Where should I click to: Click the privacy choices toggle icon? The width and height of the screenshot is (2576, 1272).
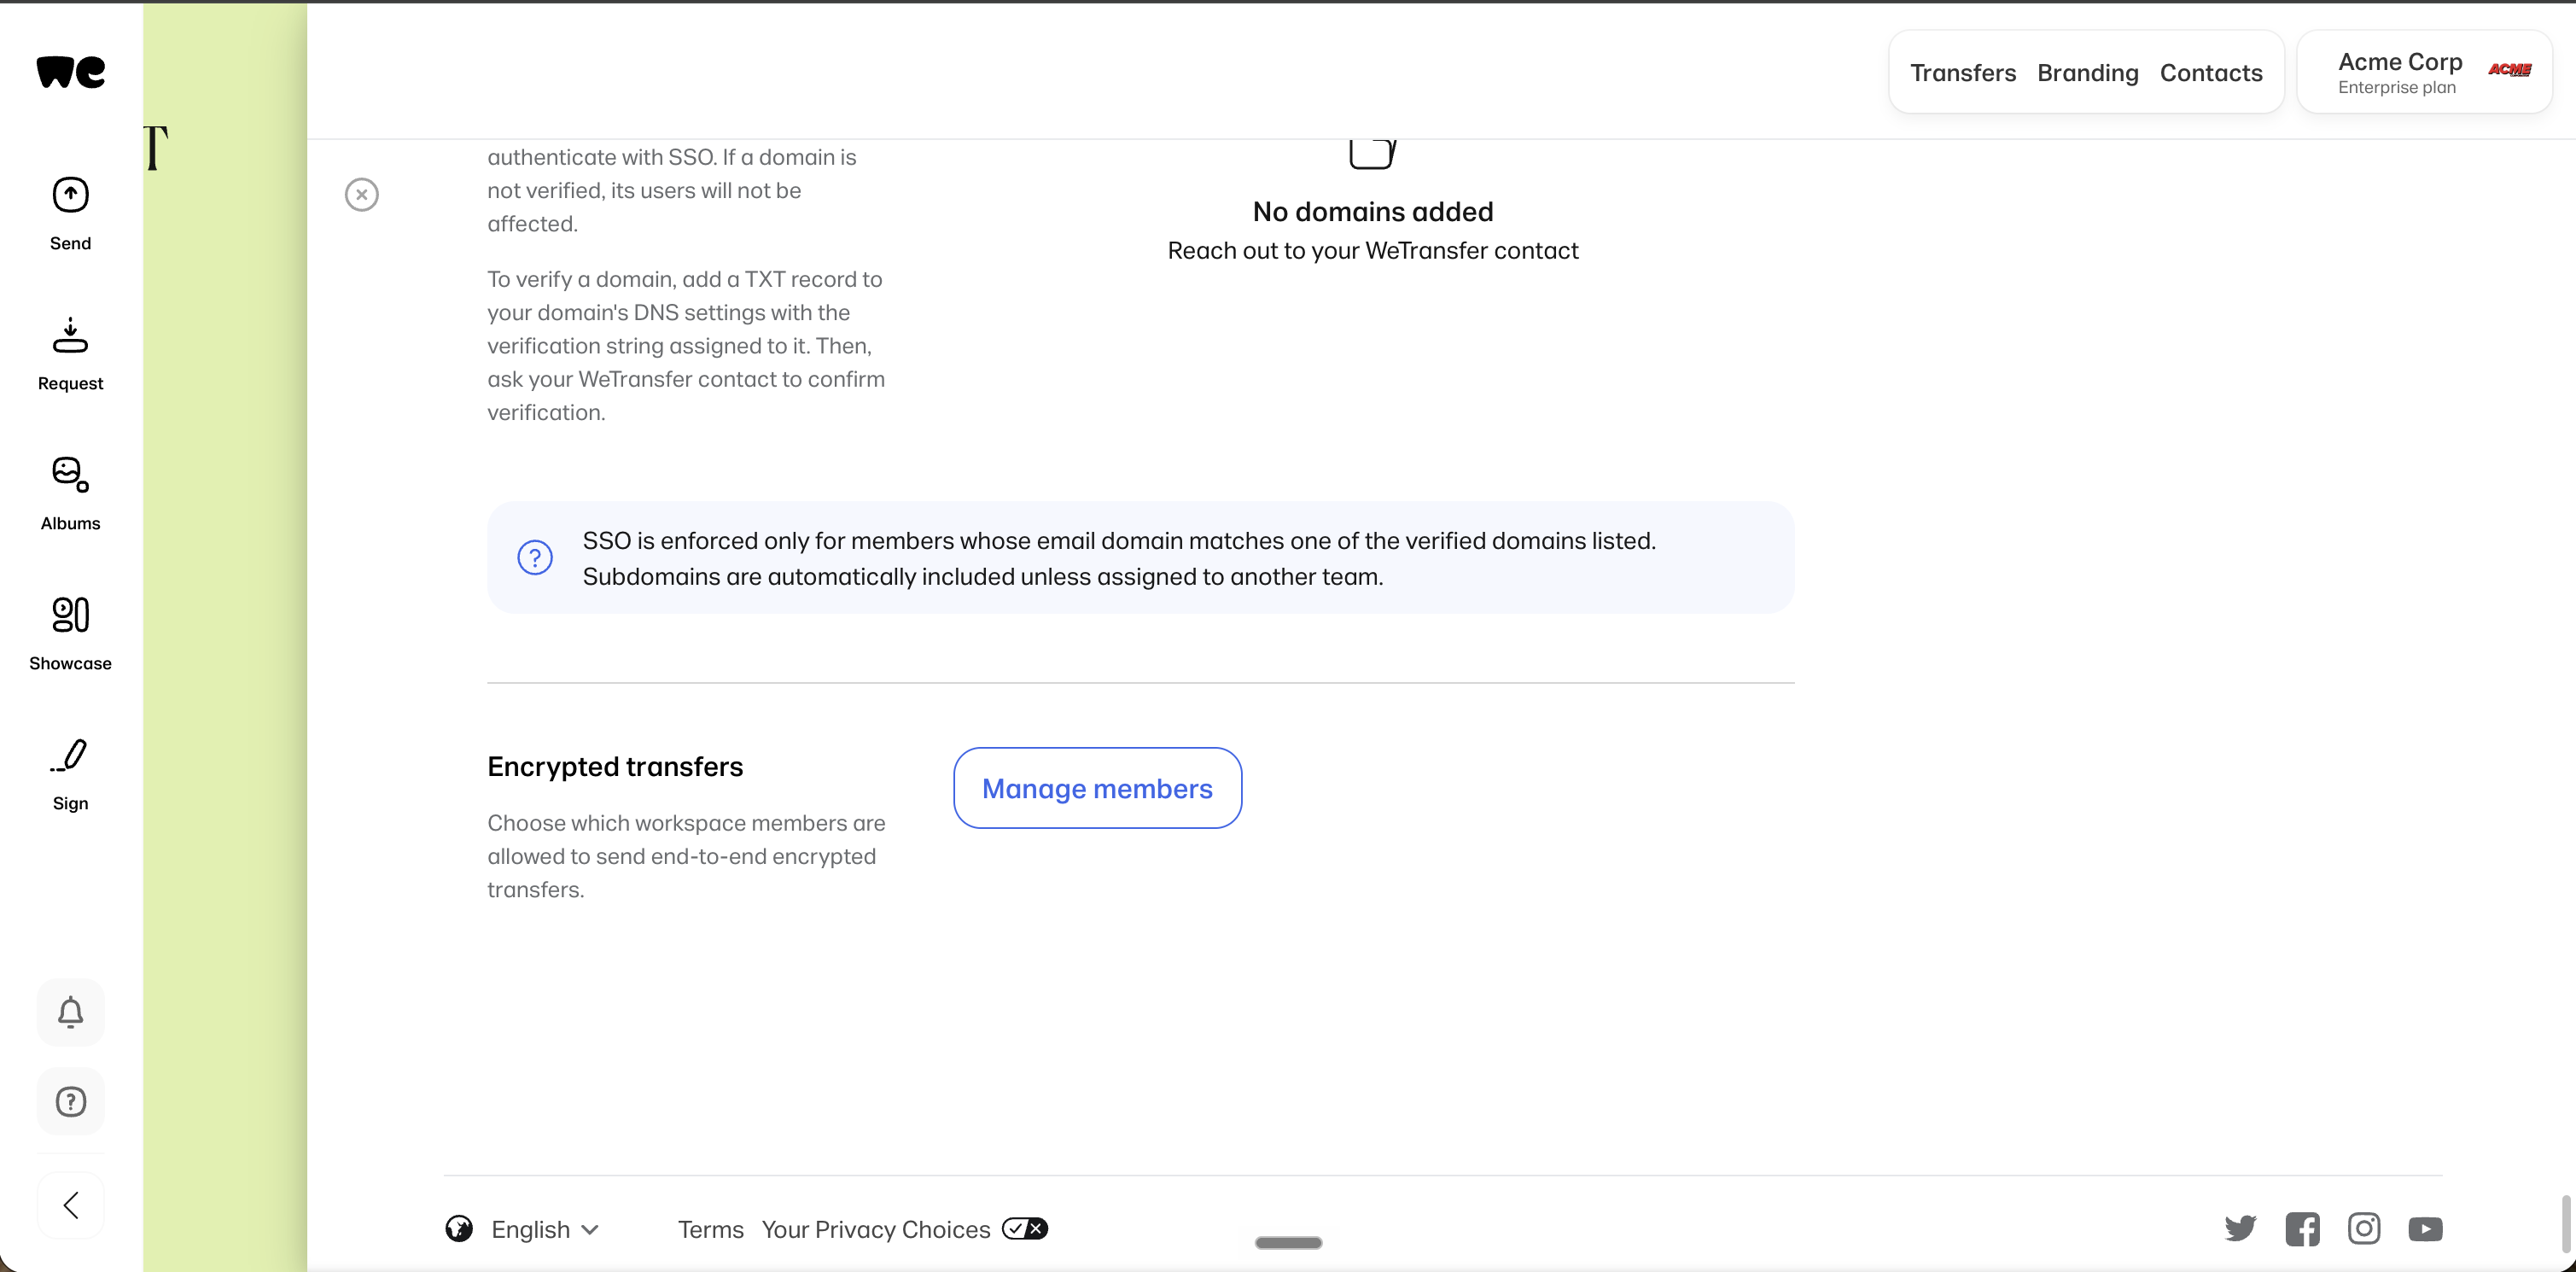click(x=1025, y=1228)
